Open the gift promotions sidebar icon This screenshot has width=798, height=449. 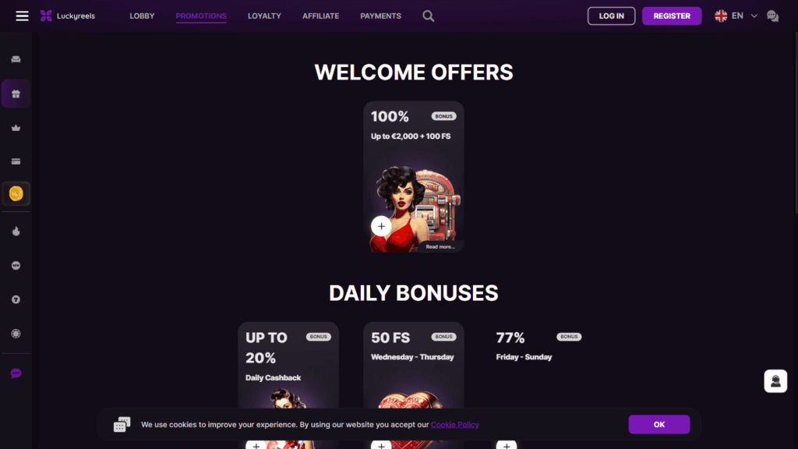click(16, 94)
